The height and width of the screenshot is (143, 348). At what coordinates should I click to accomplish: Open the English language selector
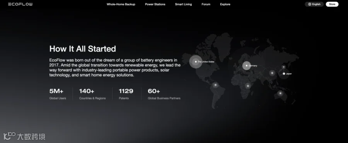click(x=314, y=4)
